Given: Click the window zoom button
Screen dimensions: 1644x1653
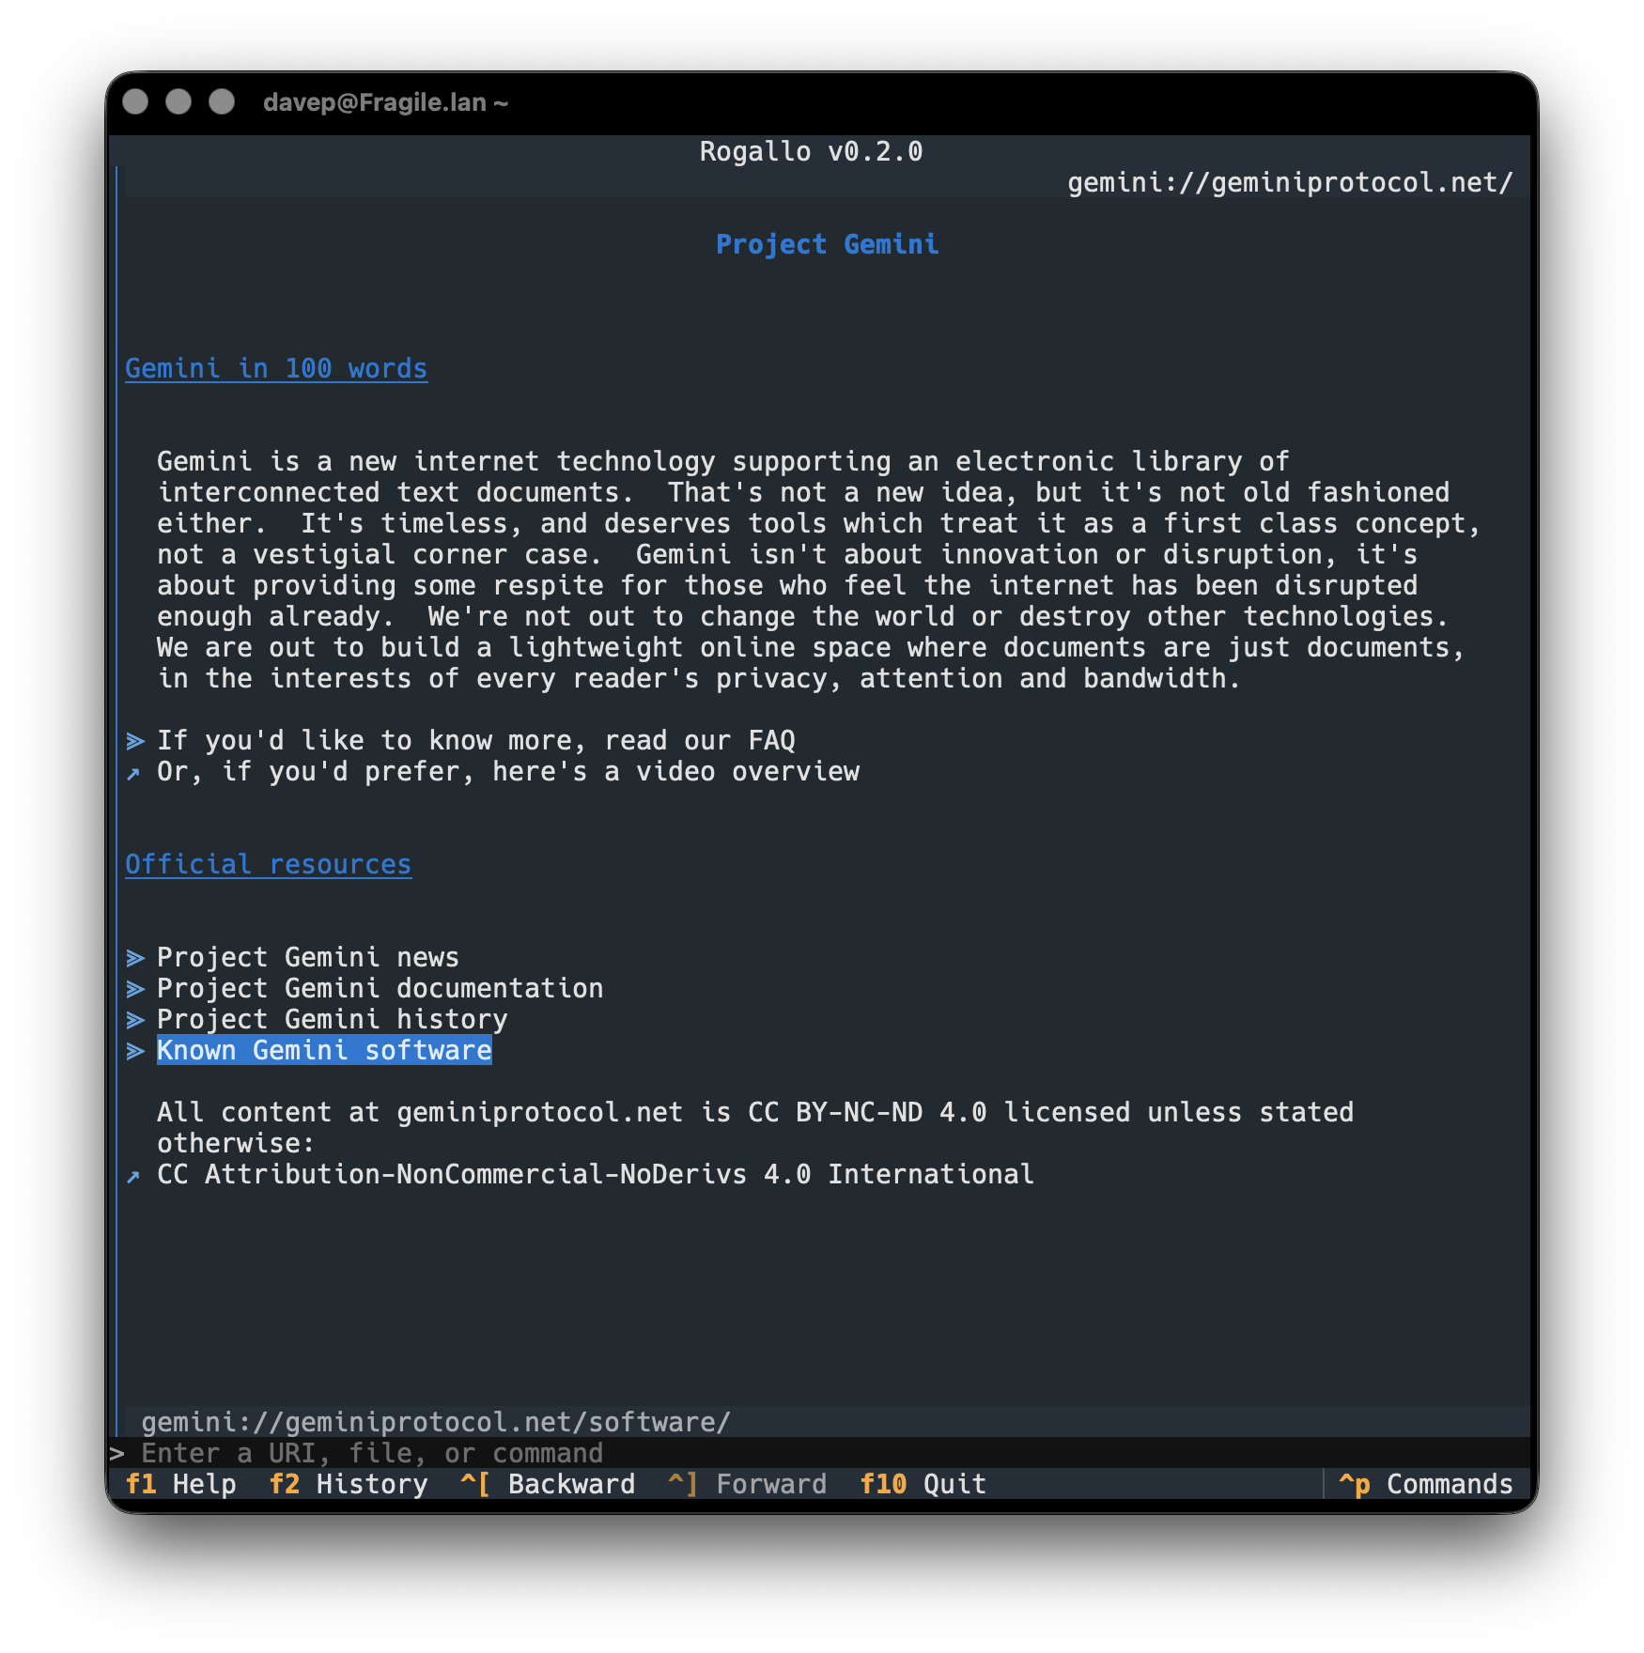Looking at the screenshot, I should pyautogui.click(x=222, y=101).
